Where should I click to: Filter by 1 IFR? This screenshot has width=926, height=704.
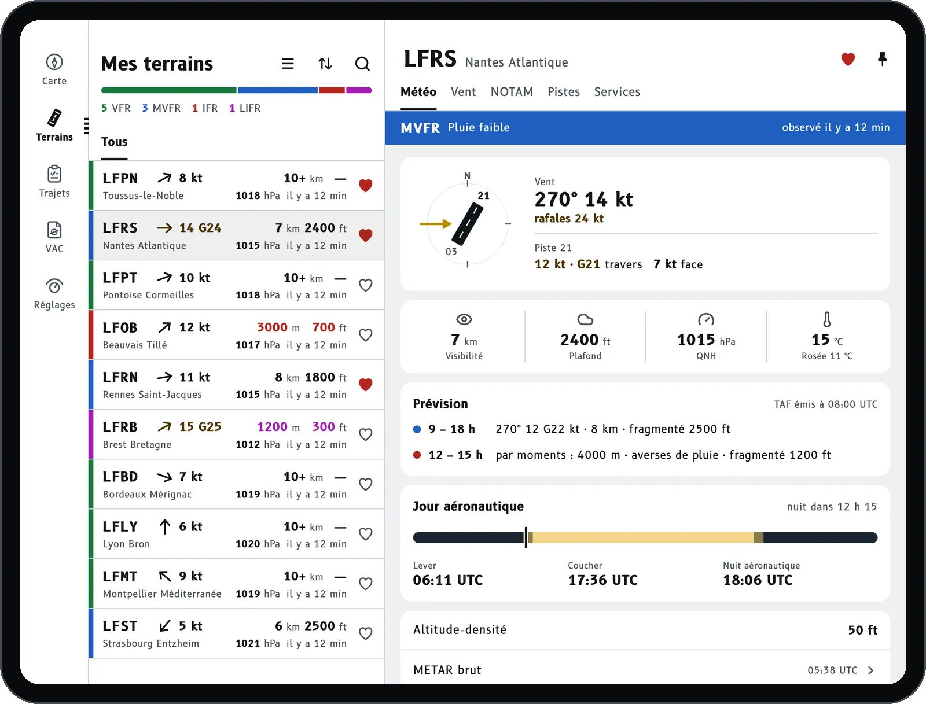[205, 108]
